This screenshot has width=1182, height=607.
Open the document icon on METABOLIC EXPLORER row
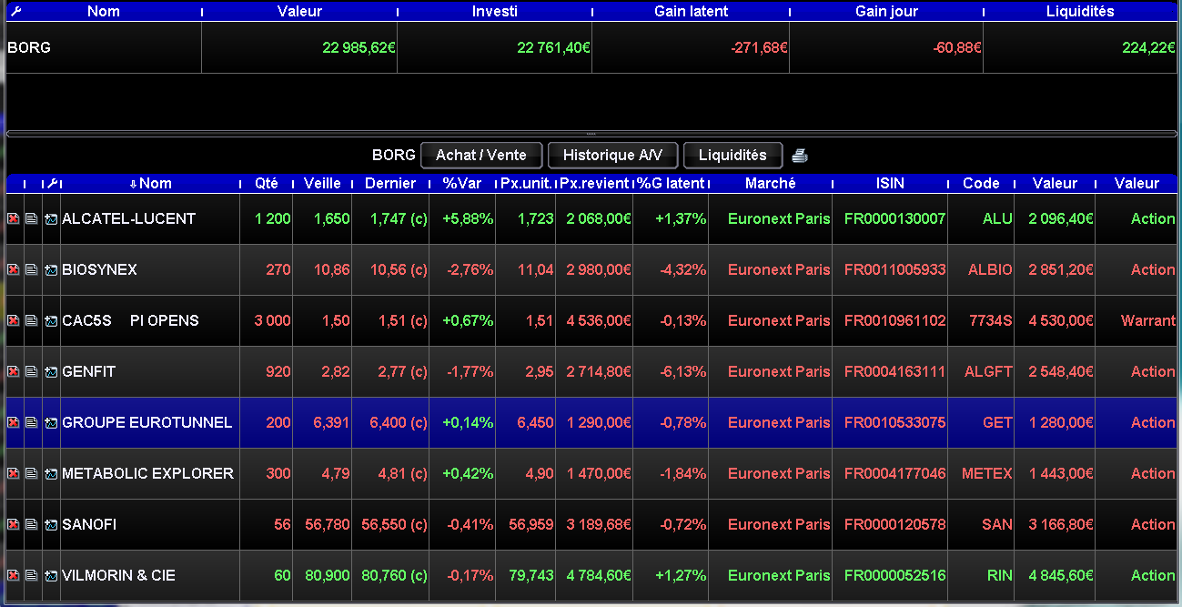(32, 474)
